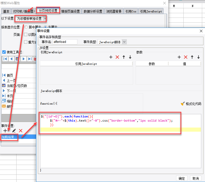This screenshot has width=205, height=182.
Task: Move parameter up with the arrow icon
Action: pyautogui.click(x=192, y=57)
